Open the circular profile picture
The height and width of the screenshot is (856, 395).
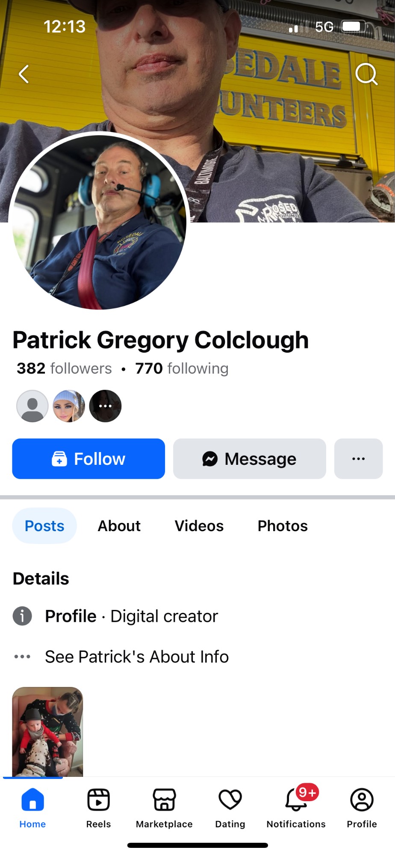point(99,221)
